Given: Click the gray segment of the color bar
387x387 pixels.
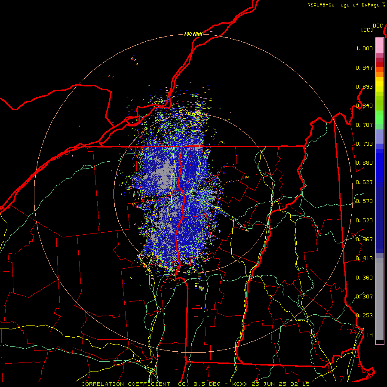Looking at the screenshot, I should pyautogui.click(x=380, y=299).
